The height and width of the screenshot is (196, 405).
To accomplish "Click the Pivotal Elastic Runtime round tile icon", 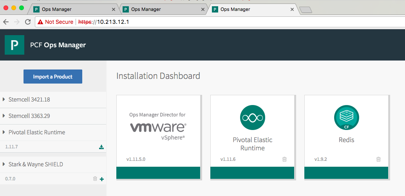I will pos(252,118).
